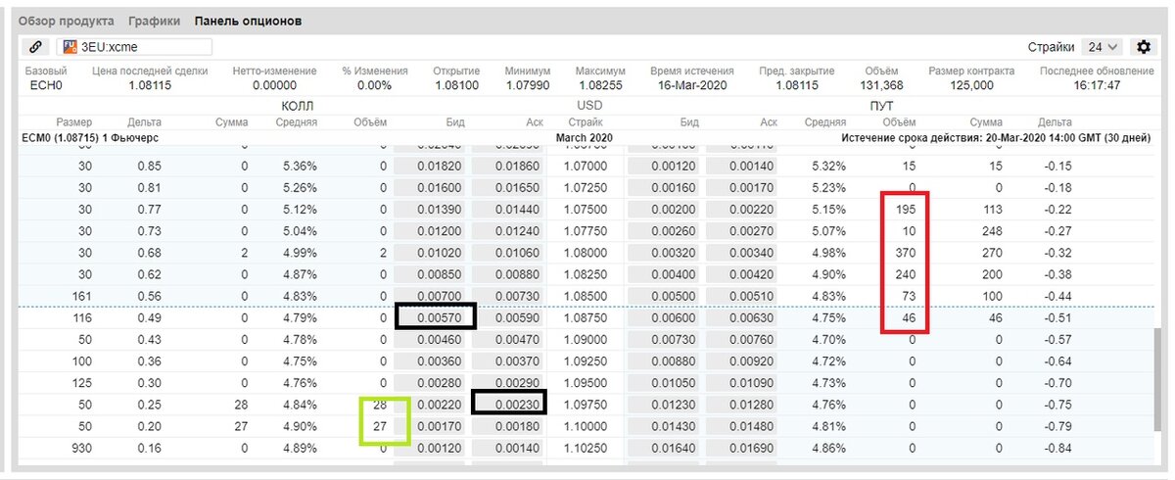Image resolution: width=1175 pixels, height=480 pixels.
Task: Click the Страйк column header
Action: point(585,122)
